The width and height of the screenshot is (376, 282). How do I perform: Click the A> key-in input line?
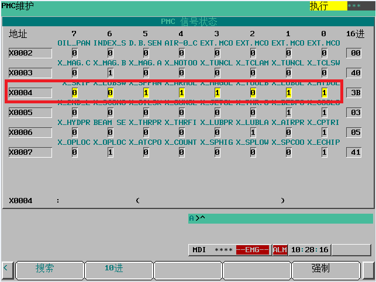coord(280,218)
